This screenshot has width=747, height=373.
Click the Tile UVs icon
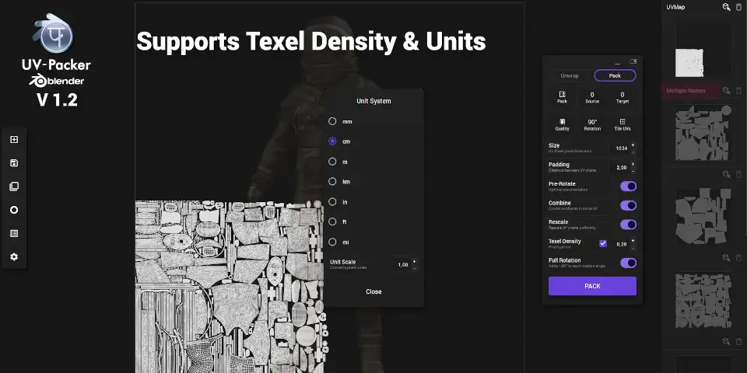click(622, 122)
